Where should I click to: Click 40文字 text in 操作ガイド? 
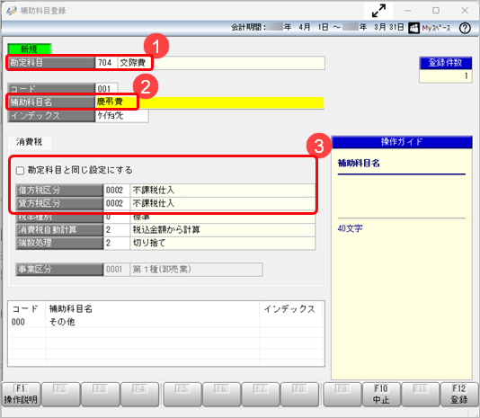point(350,228)
